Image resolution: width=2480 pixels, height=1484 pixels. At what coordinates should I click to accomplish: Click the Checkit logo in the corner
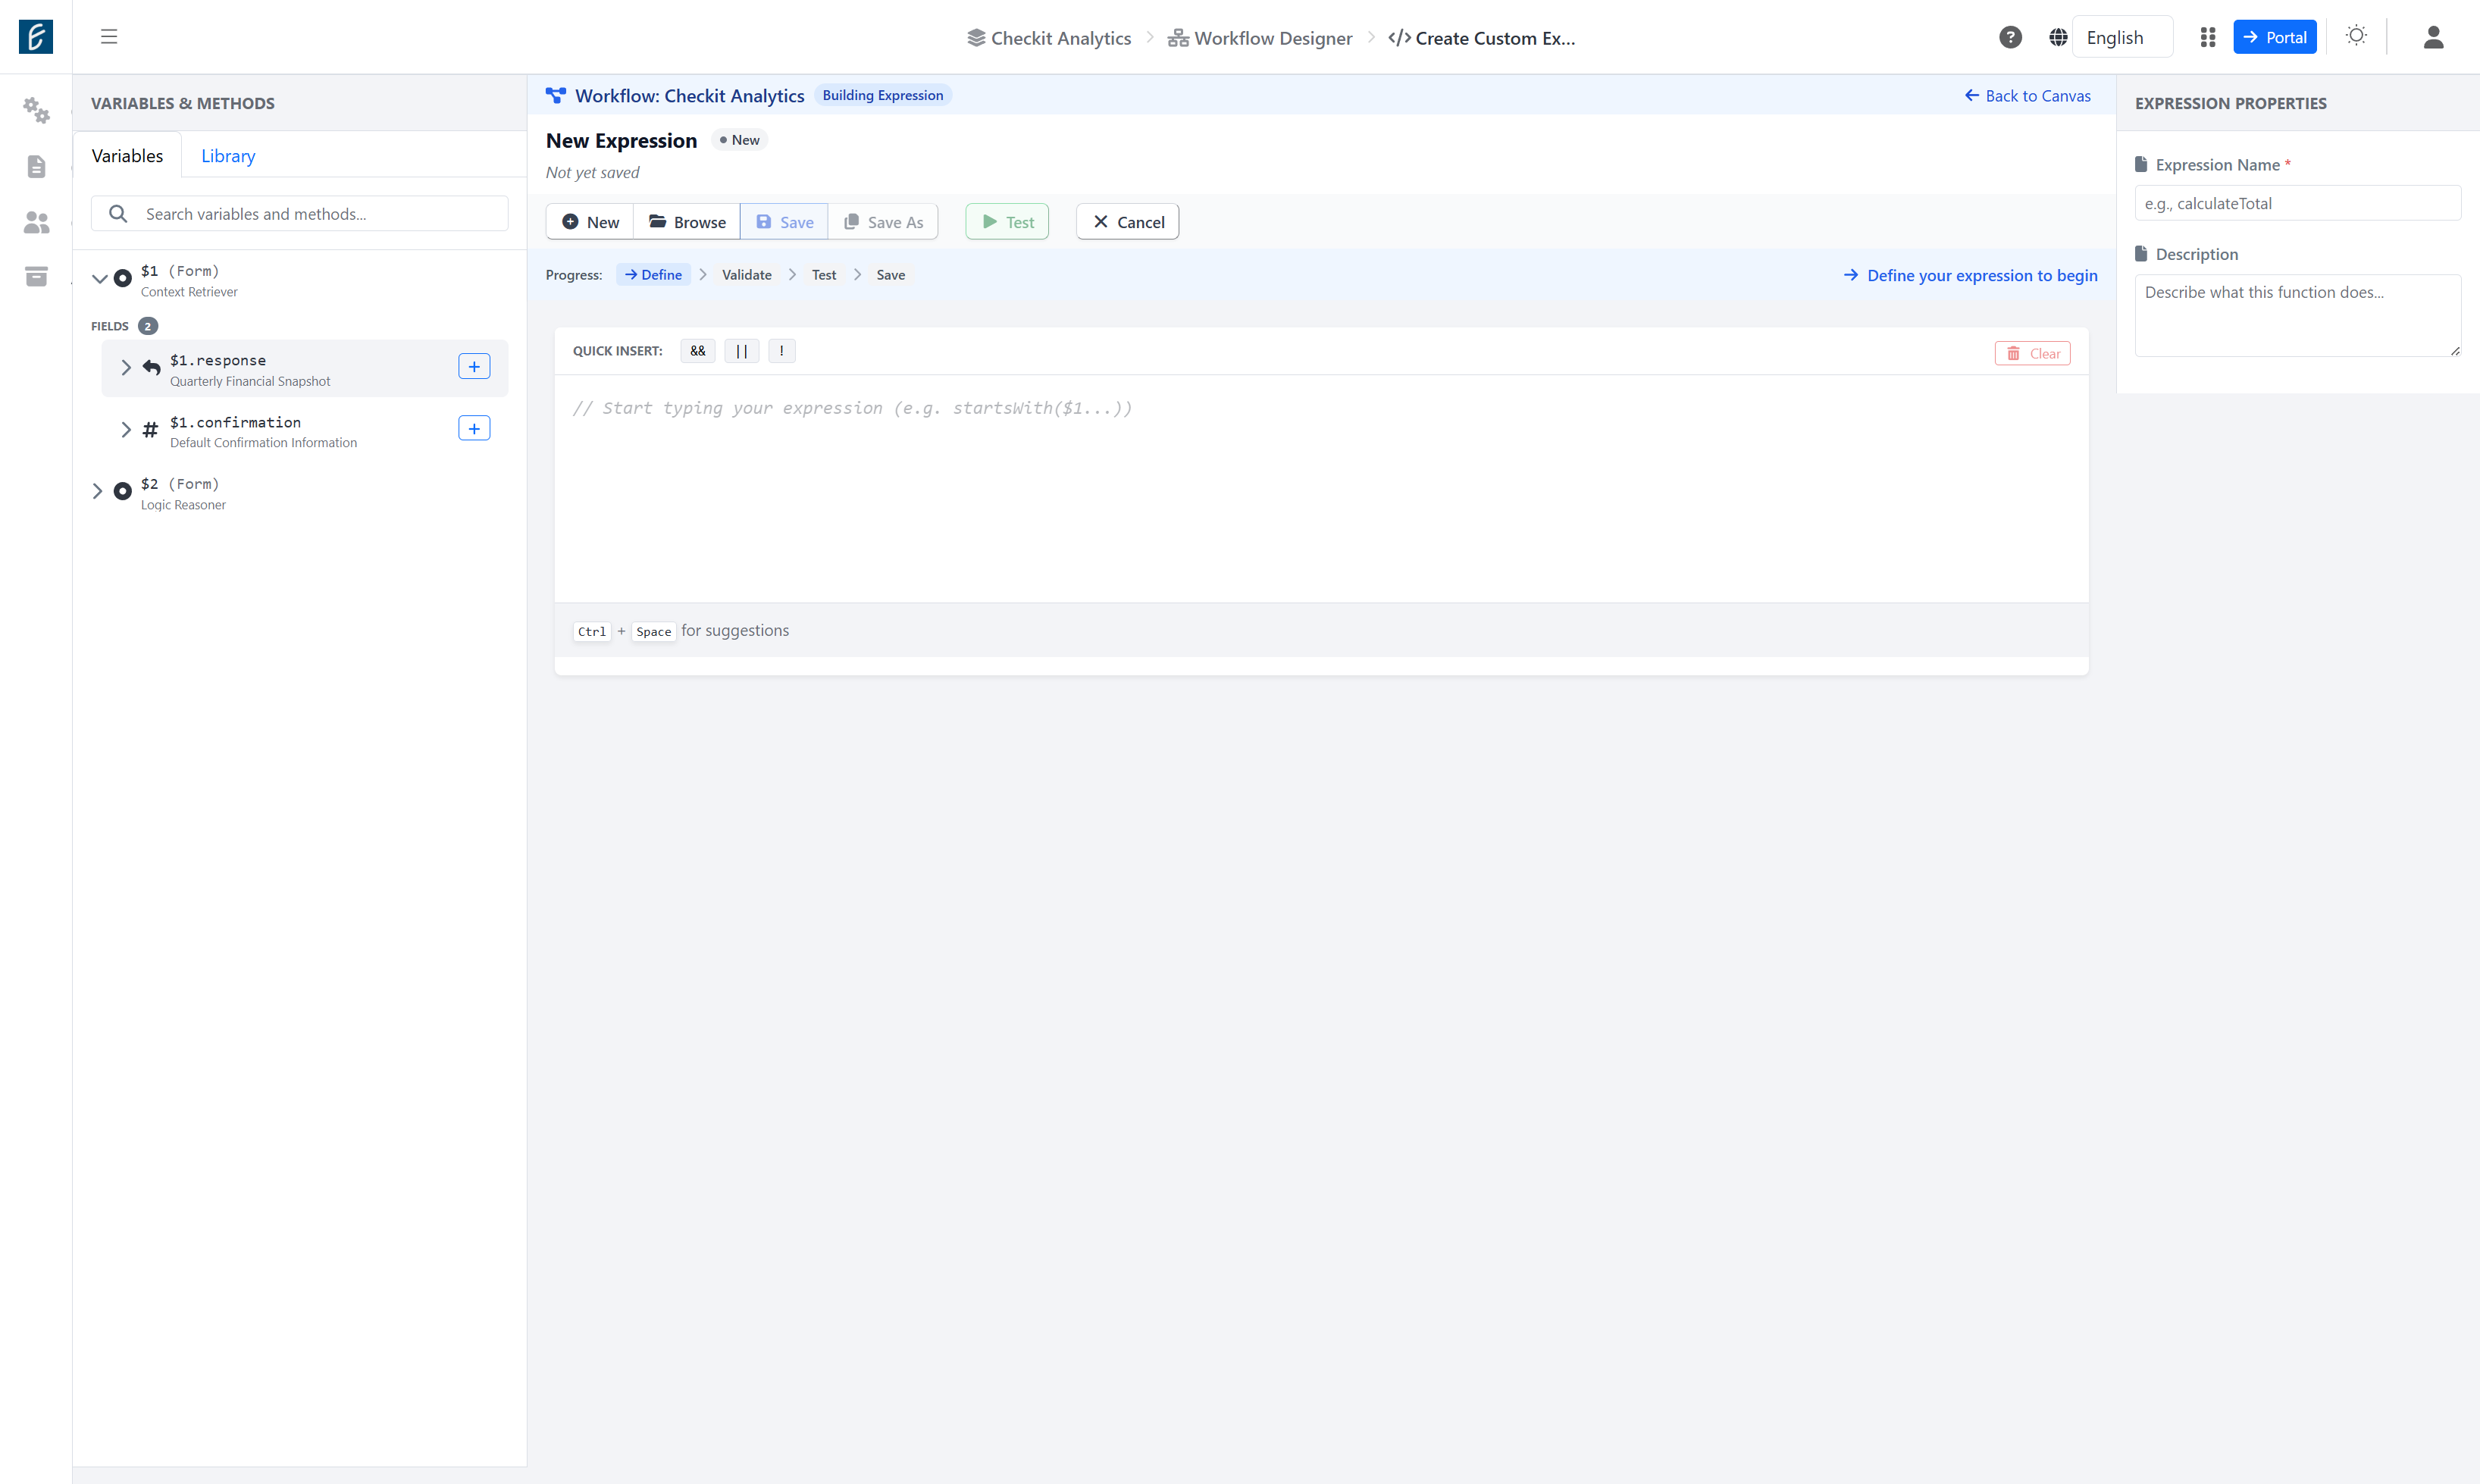pyautogui.click(x=36, y=37)
